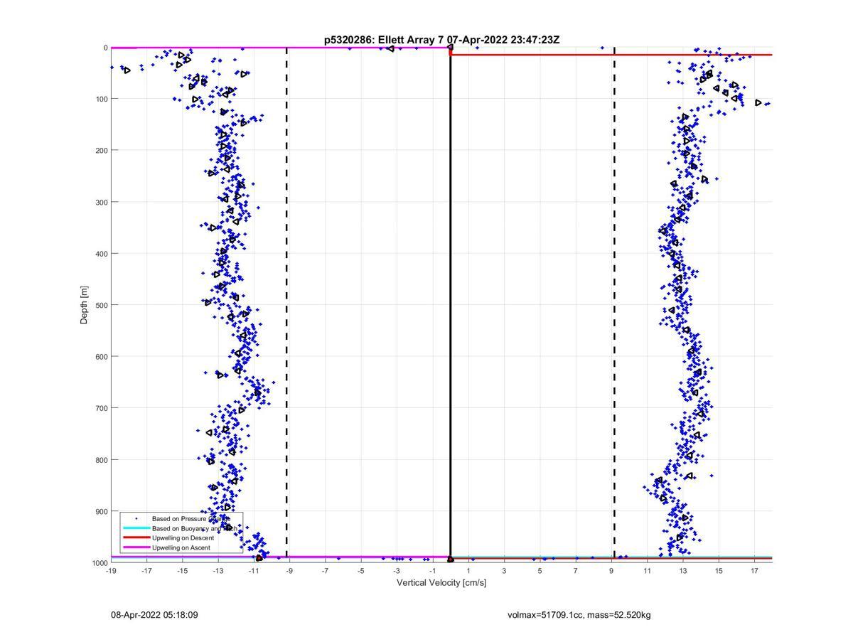Pick the red line sample in the legend
The height and width of the screenshot is (632, 853).
[x=136, y=537]
